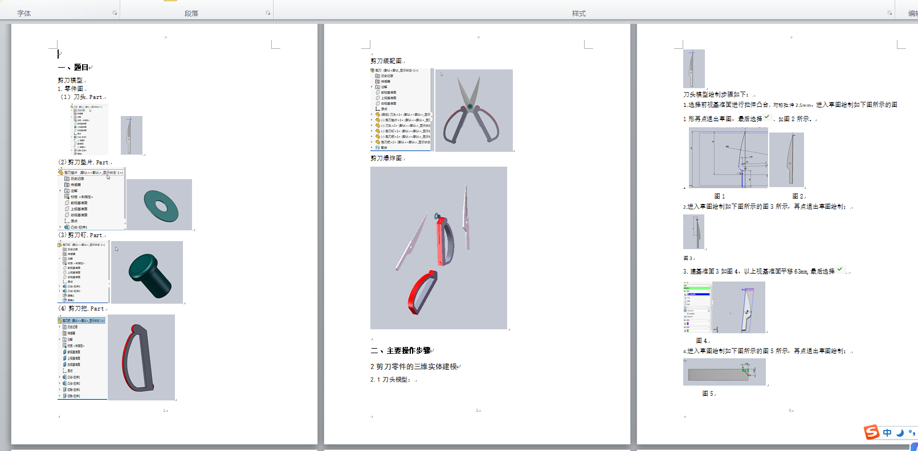
Task: Click the 图 4 figure caption
Action: click(701, 341)
